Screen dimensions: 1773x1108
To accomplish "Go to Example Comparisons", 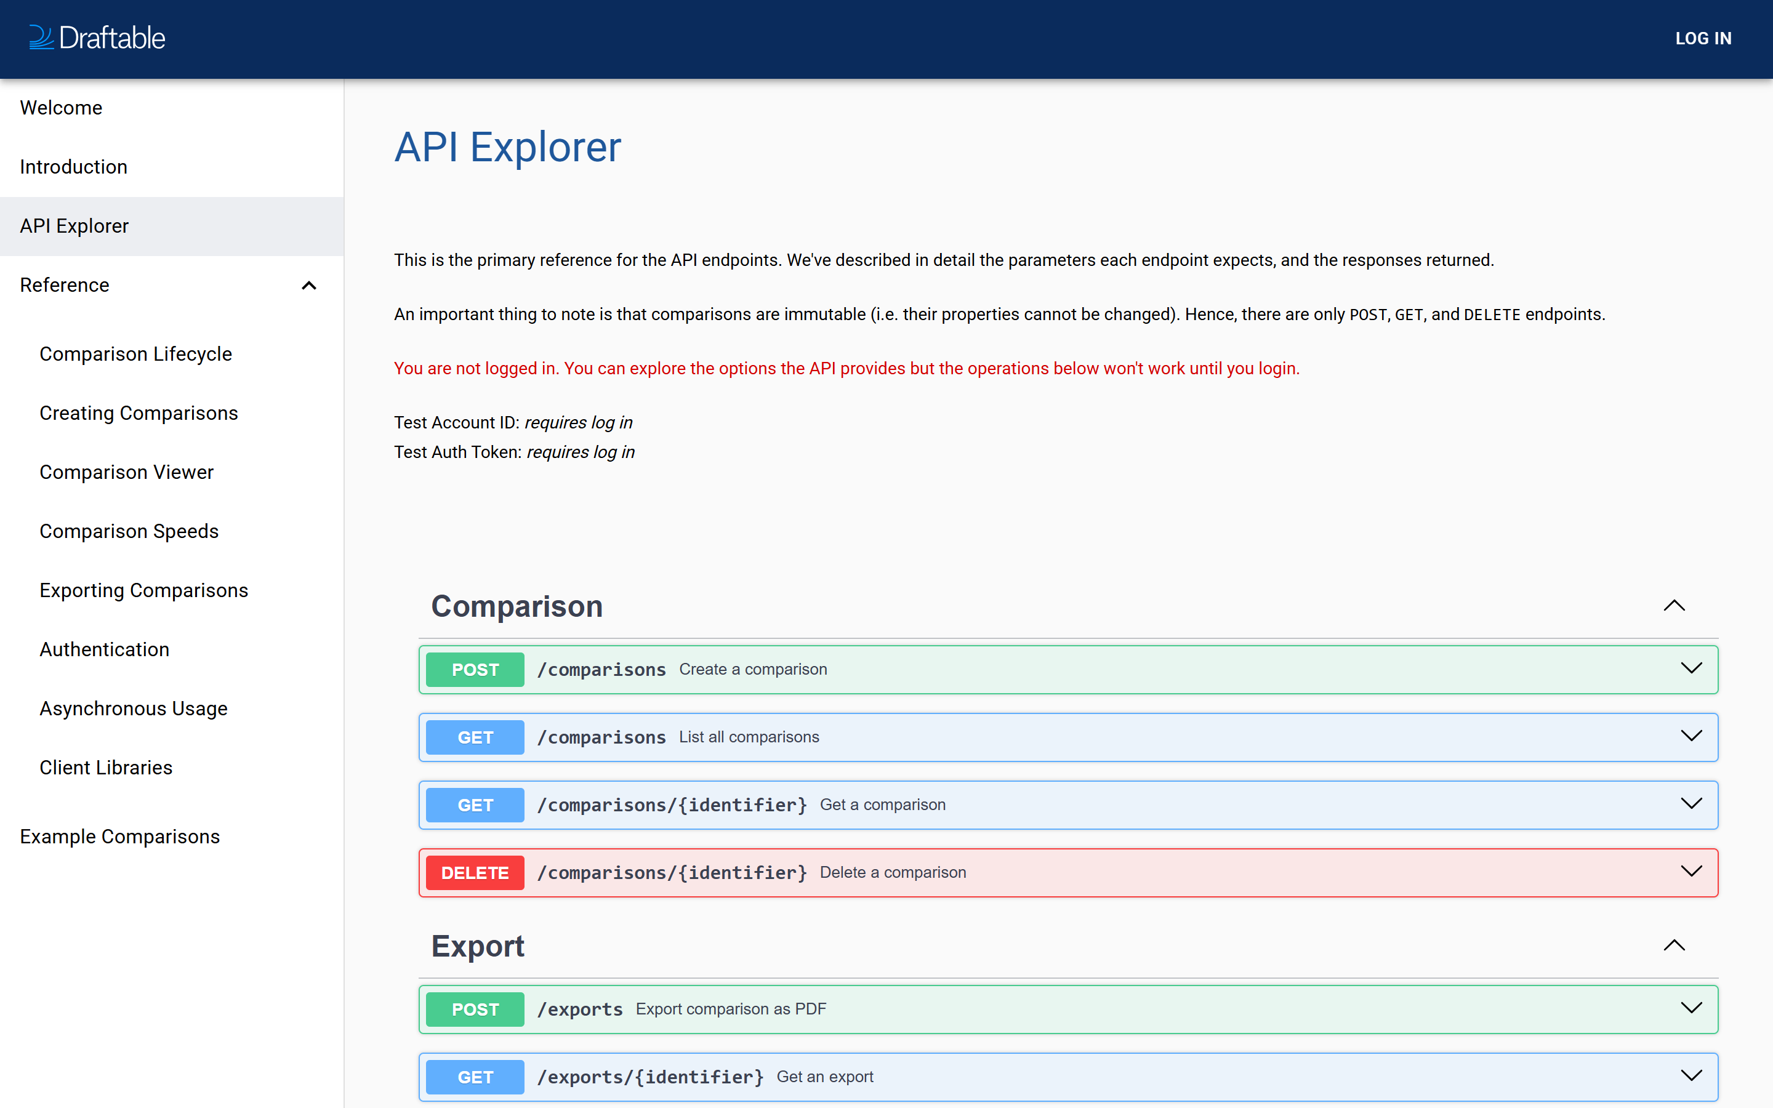I will [x=119, y=837].
